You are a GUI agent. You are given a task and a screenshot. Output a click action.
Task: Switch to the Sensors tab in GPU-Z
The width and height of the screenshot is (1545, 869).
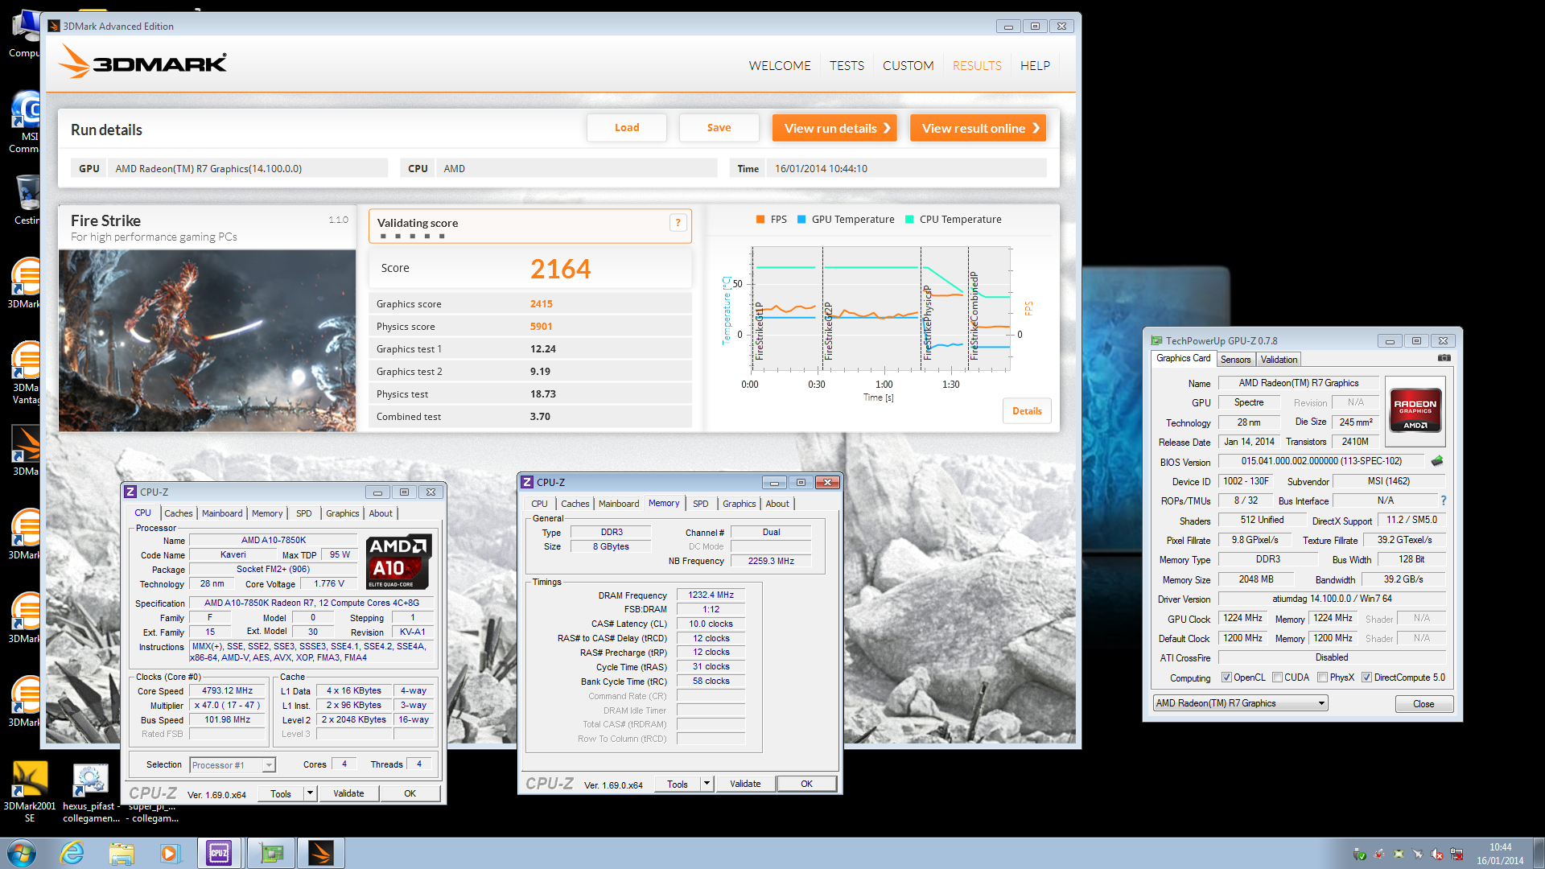1235,360
